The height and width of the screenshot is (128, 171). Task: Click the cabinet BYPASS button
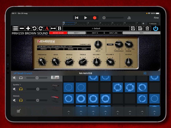(x=84, y=49)
